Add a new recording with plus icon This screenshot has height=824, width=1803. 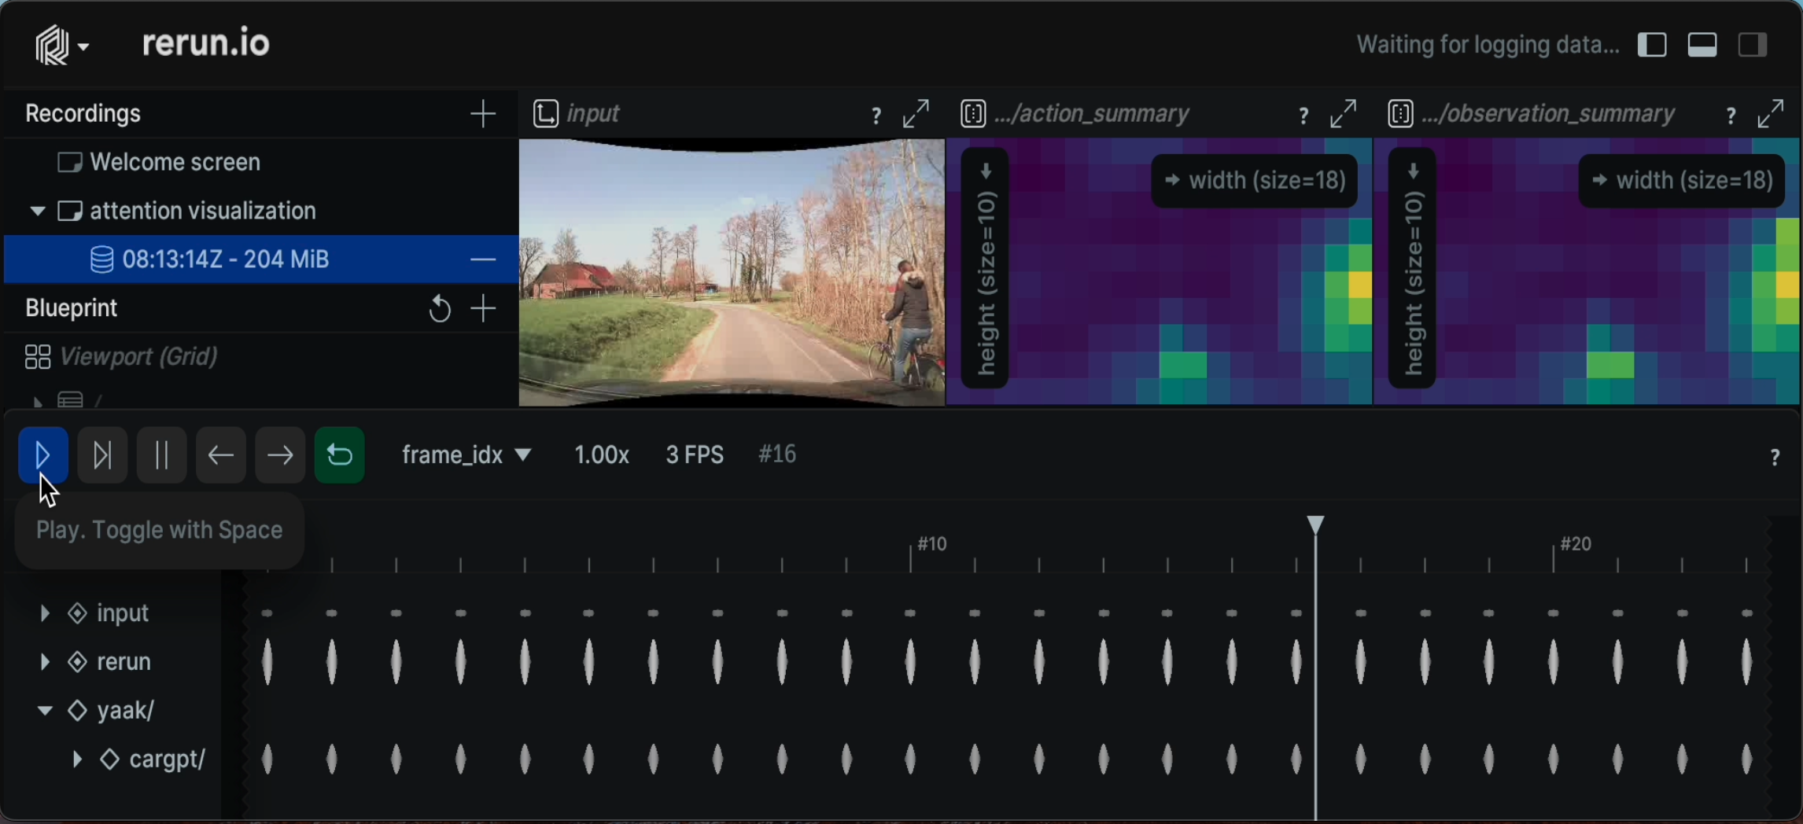[x=483, y=114]
